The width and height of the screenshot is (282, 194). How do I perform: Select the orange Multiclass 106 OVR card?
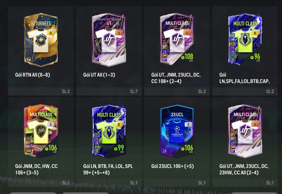click(41, 131)
